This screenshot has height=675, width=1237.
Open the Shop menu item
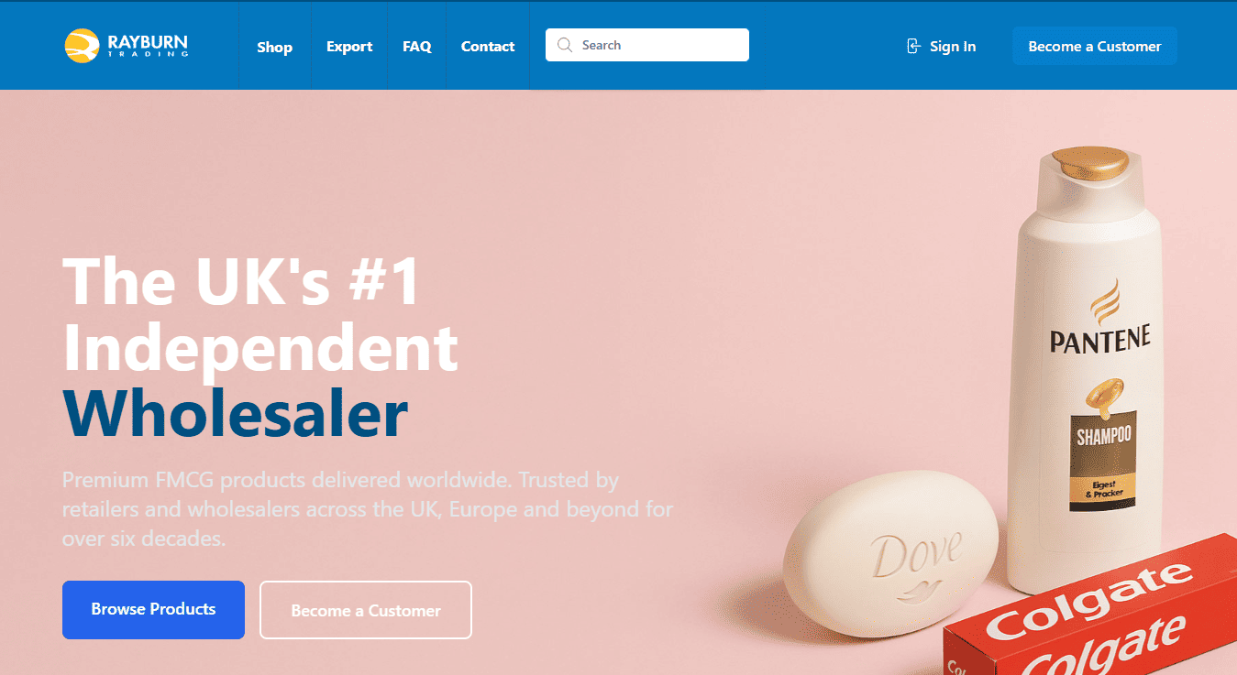click(274, 47)
